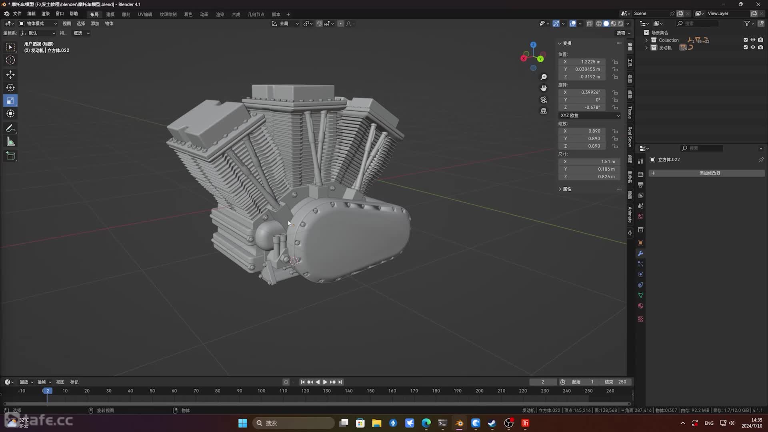Choose the combined Transform tool
Screen dimensions: 768x432
coord(10,114)
